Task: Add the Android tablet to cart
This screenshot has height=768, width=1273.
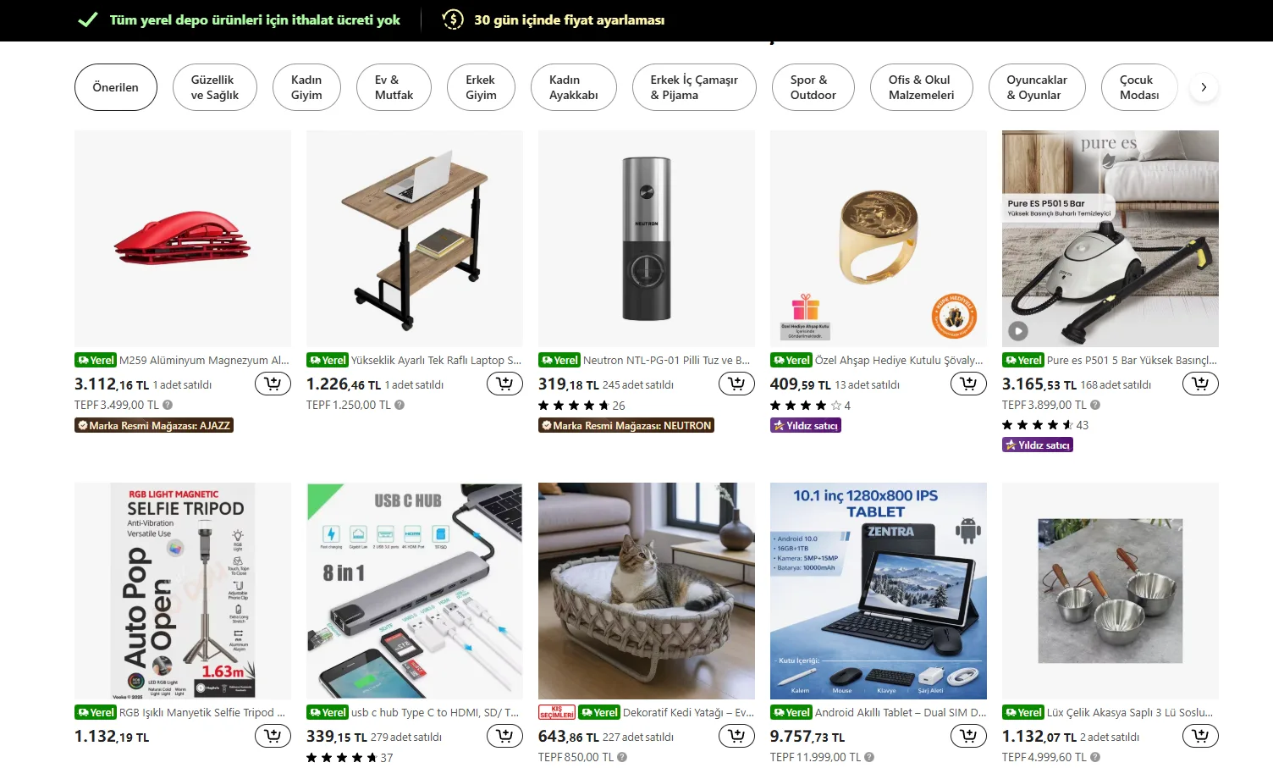Action: (968, 737)
